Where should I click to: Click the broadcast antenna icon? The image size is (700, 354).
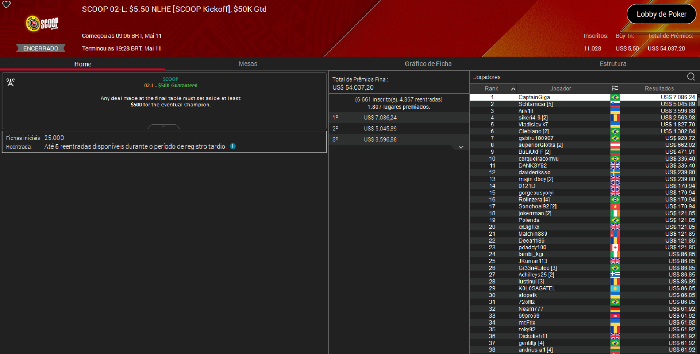pyautogui.click(x=11, y=82)
